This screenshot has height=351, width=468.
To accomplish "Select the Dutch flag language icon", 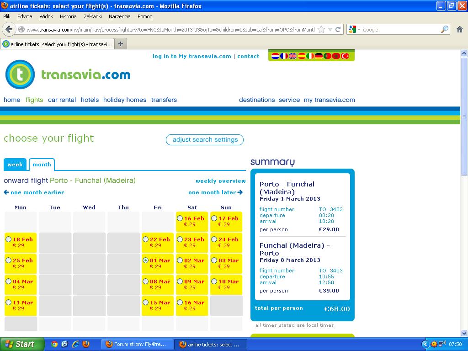I will [275, 56].
